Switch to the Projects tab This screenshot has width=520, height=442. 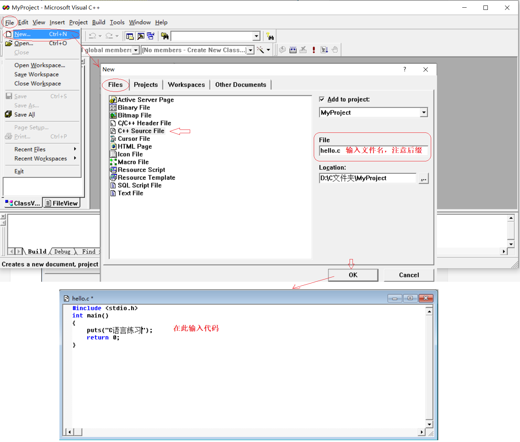pos(146,85)
